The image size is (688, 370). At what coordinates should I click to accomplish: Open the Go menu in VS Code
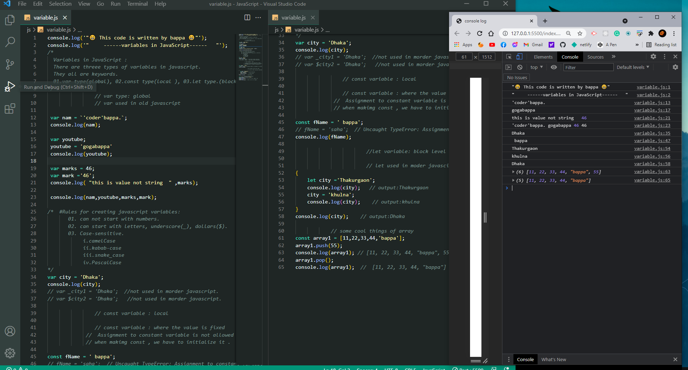[x=100, y=4]
